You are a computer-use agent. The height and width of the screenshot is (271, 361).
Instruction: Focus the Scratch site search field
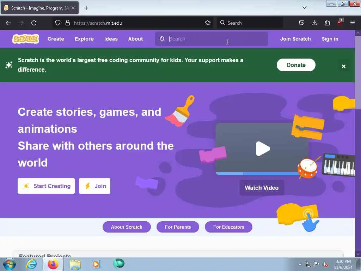(x=212, y=39)
